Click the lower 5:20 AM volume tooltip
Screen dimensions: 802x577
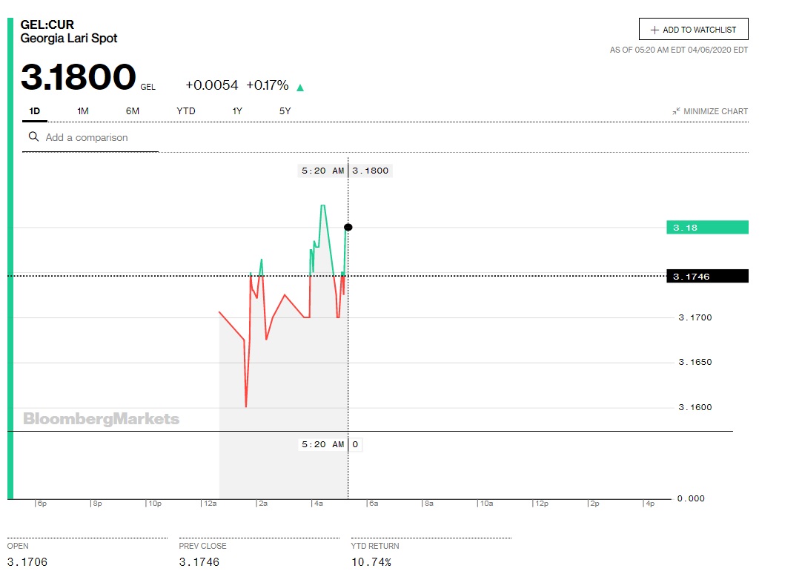(x=322, y=444)
